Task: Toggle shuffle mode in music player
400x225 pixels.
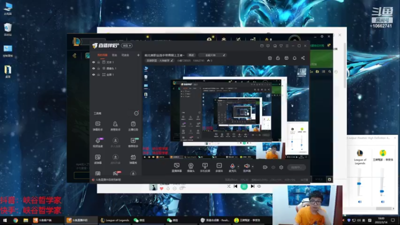Action: coord(228,186)
